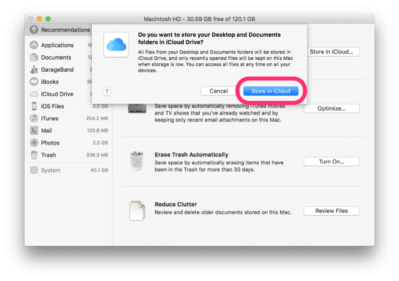Image resolution: width=399 pixels, height=281 pixels.
Task: Select the iBooks sidebar icon
Action: coord(34,81)
